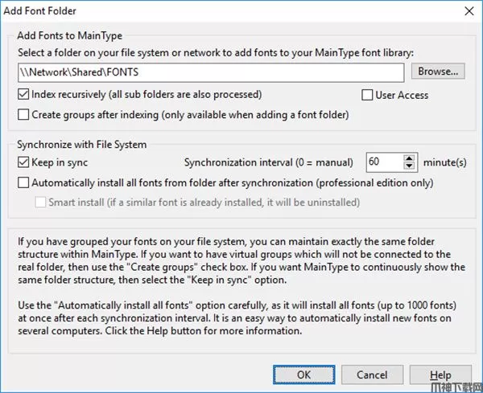Click the synchronization interval value field

pos(385,162)
